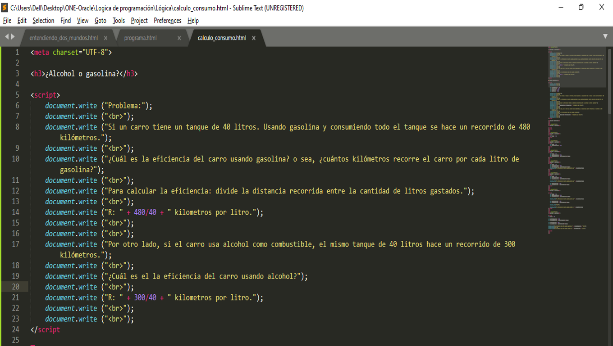Click the heading text "¿Alcohol o gasolina?"

coord(82,74)
